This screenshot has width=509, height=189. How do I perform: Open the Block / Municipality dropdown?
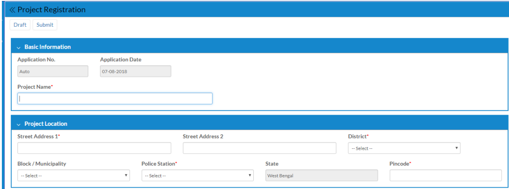[73, 175]
